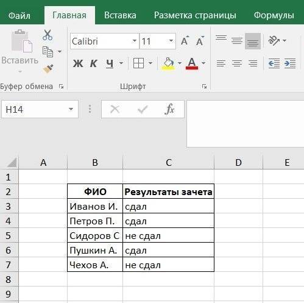The width and height of the screenshot is (304, 303).
Task: Open font size 11 dropdown
Action: click(171, 41)
